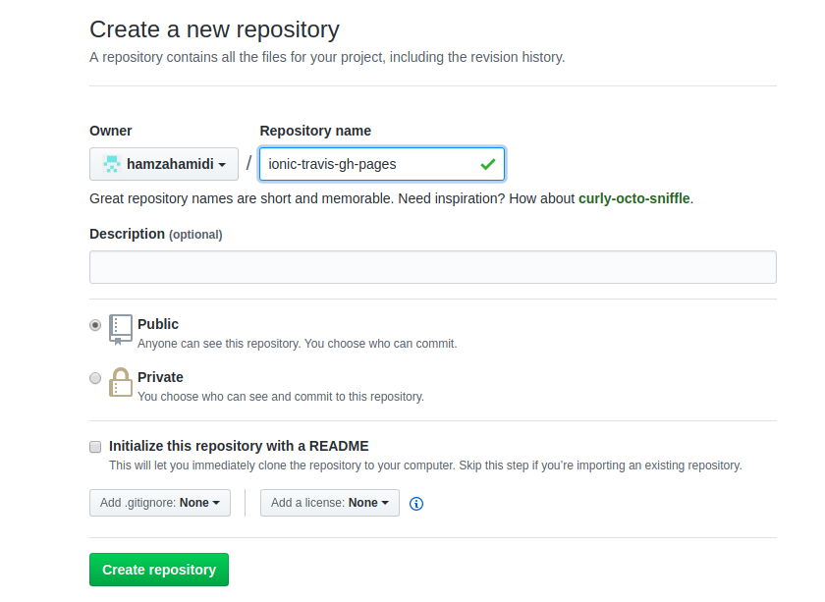This screenshot has height=602, width=825.
Task: Click the Repository name text field
Action: point(368,164)
